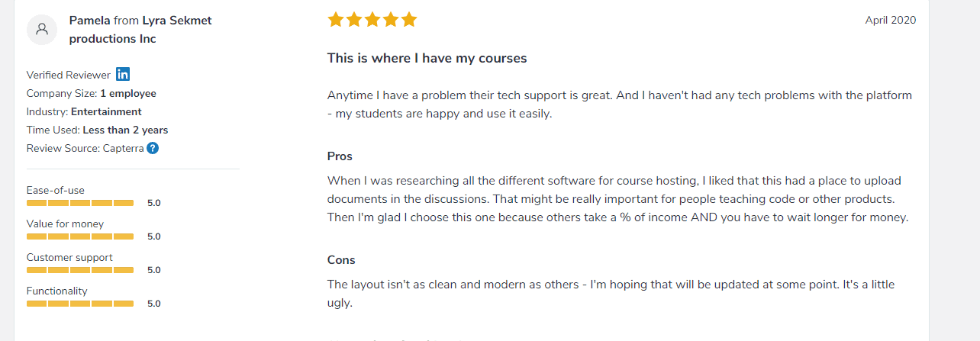Click the Customer support rating bar
Image resolution: width=980 pixels, height=341 pixels.
coord(80,270)
